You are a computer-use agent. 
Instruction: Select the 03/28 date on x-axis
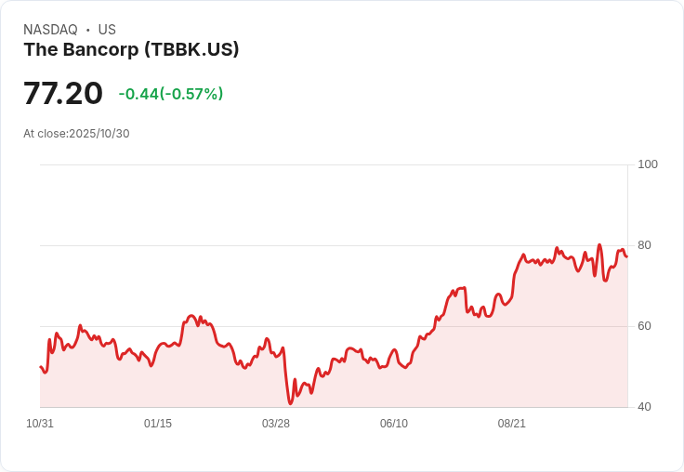click(x=276, y=424)
